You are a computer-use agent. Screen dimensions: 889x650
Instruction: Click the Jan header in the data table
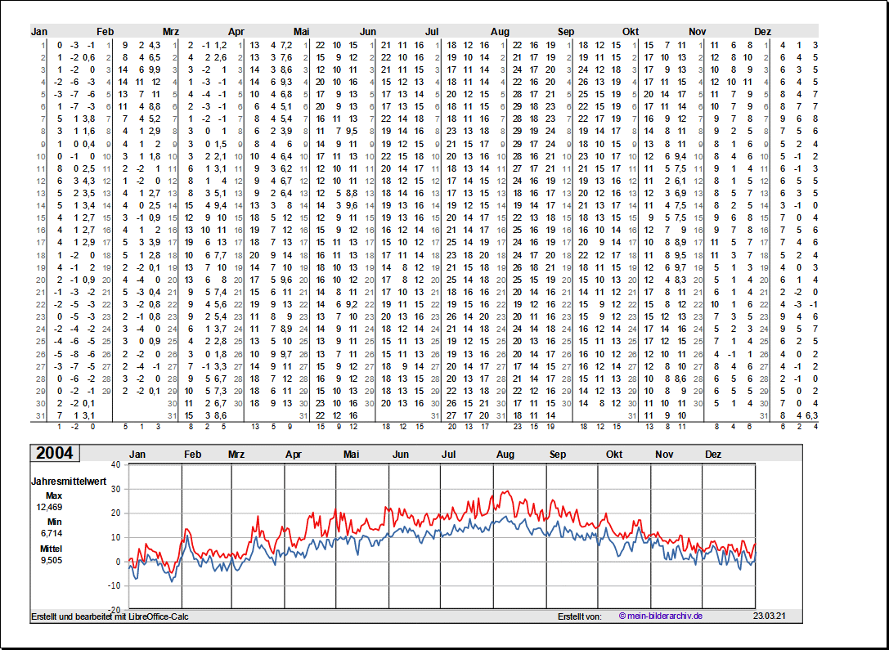[x=39, y=32]
